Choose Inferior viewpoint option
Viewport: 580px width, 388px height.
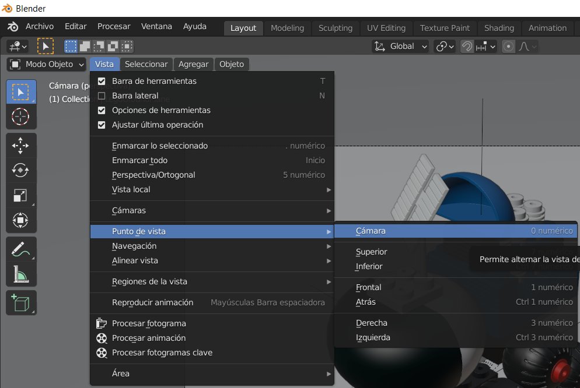click(456, 267)
